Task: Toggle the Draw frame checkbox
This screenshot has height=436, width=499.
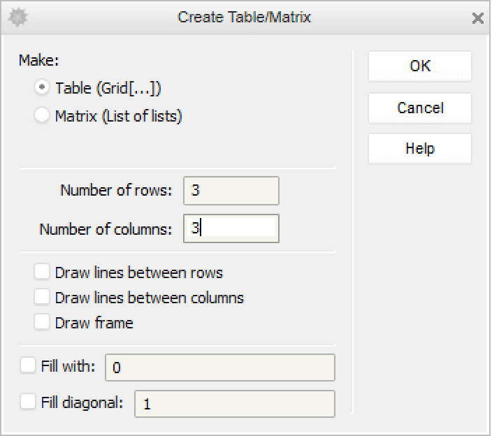Action: pyautogui.click(x=42, y=323)
